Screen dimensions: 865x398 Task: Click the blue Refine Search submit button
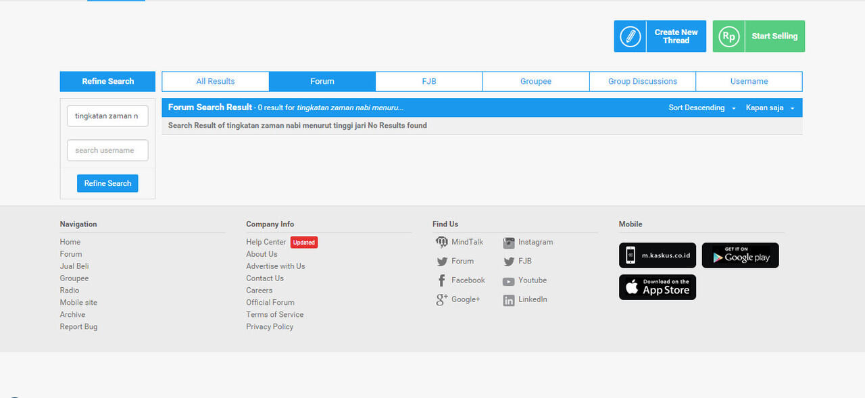click(x=107, y=183)
